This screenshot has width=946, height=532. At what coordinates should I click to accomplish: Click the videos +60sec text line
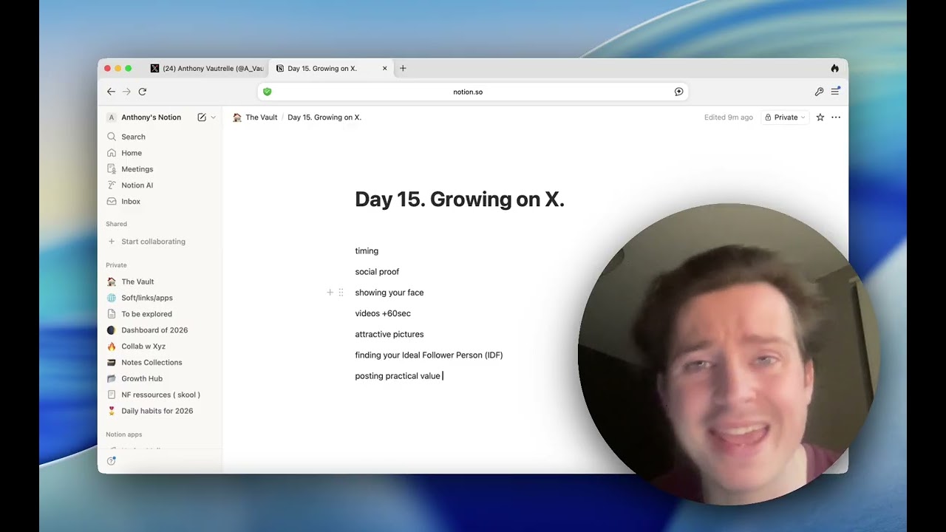(383, 313)
